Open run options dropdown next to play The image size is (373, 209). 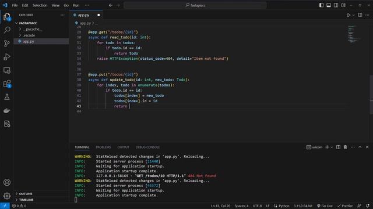click(x=354, y=15)
